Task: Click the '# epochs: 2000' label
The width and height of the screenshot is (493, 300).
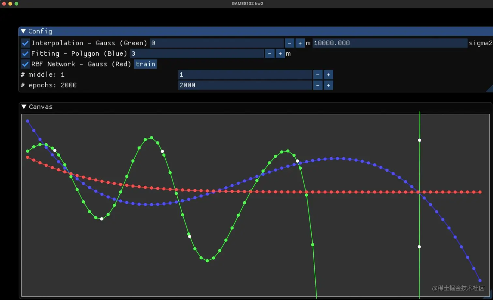Action: (49, 85)
